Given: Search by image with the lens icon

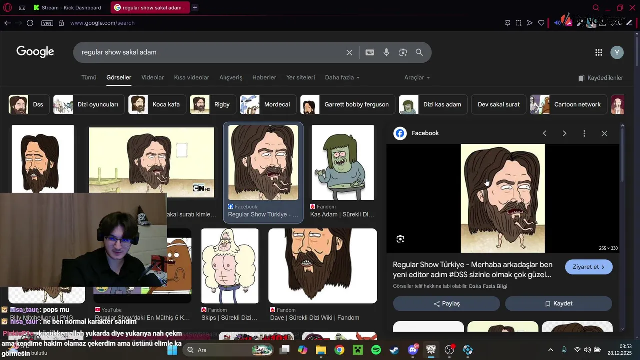Looking at the screenshot, I should (403, 52).
